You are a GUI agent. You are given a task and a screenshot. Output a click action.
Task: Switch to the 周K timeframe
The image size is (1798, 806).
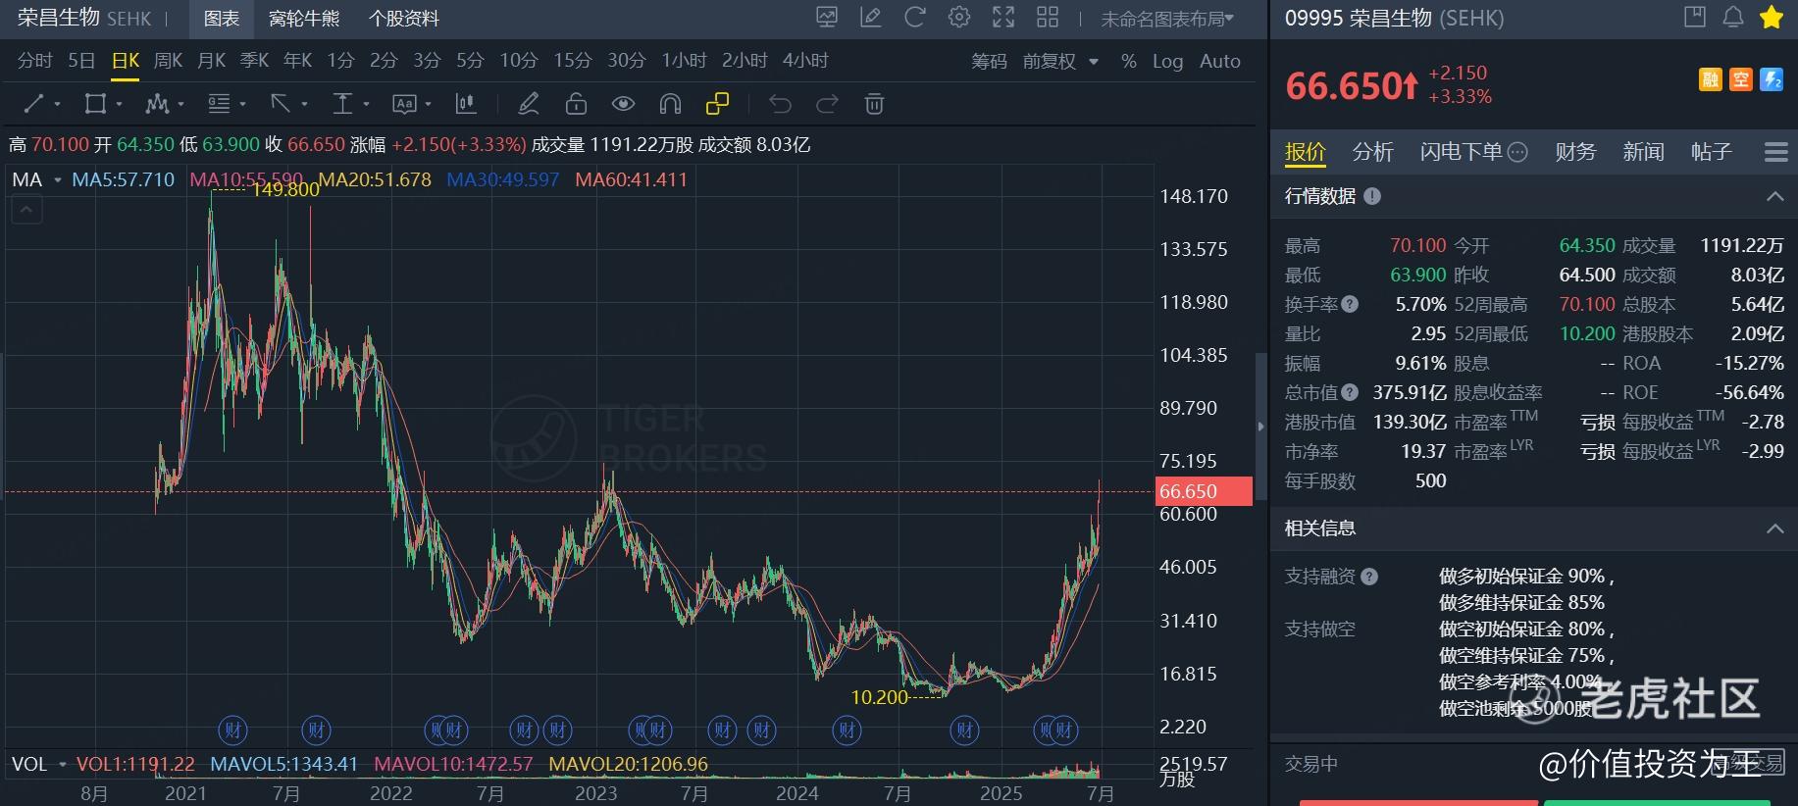pyautogui.click(x=168, y=61)
